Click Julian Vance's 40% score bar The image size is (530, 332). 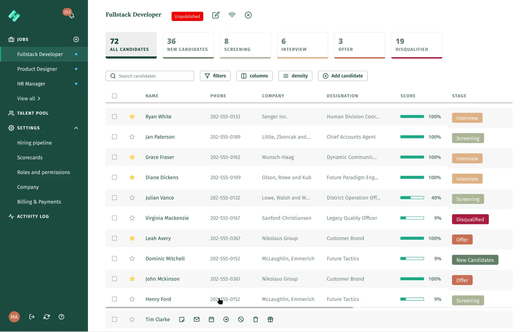tap(412, 198)
